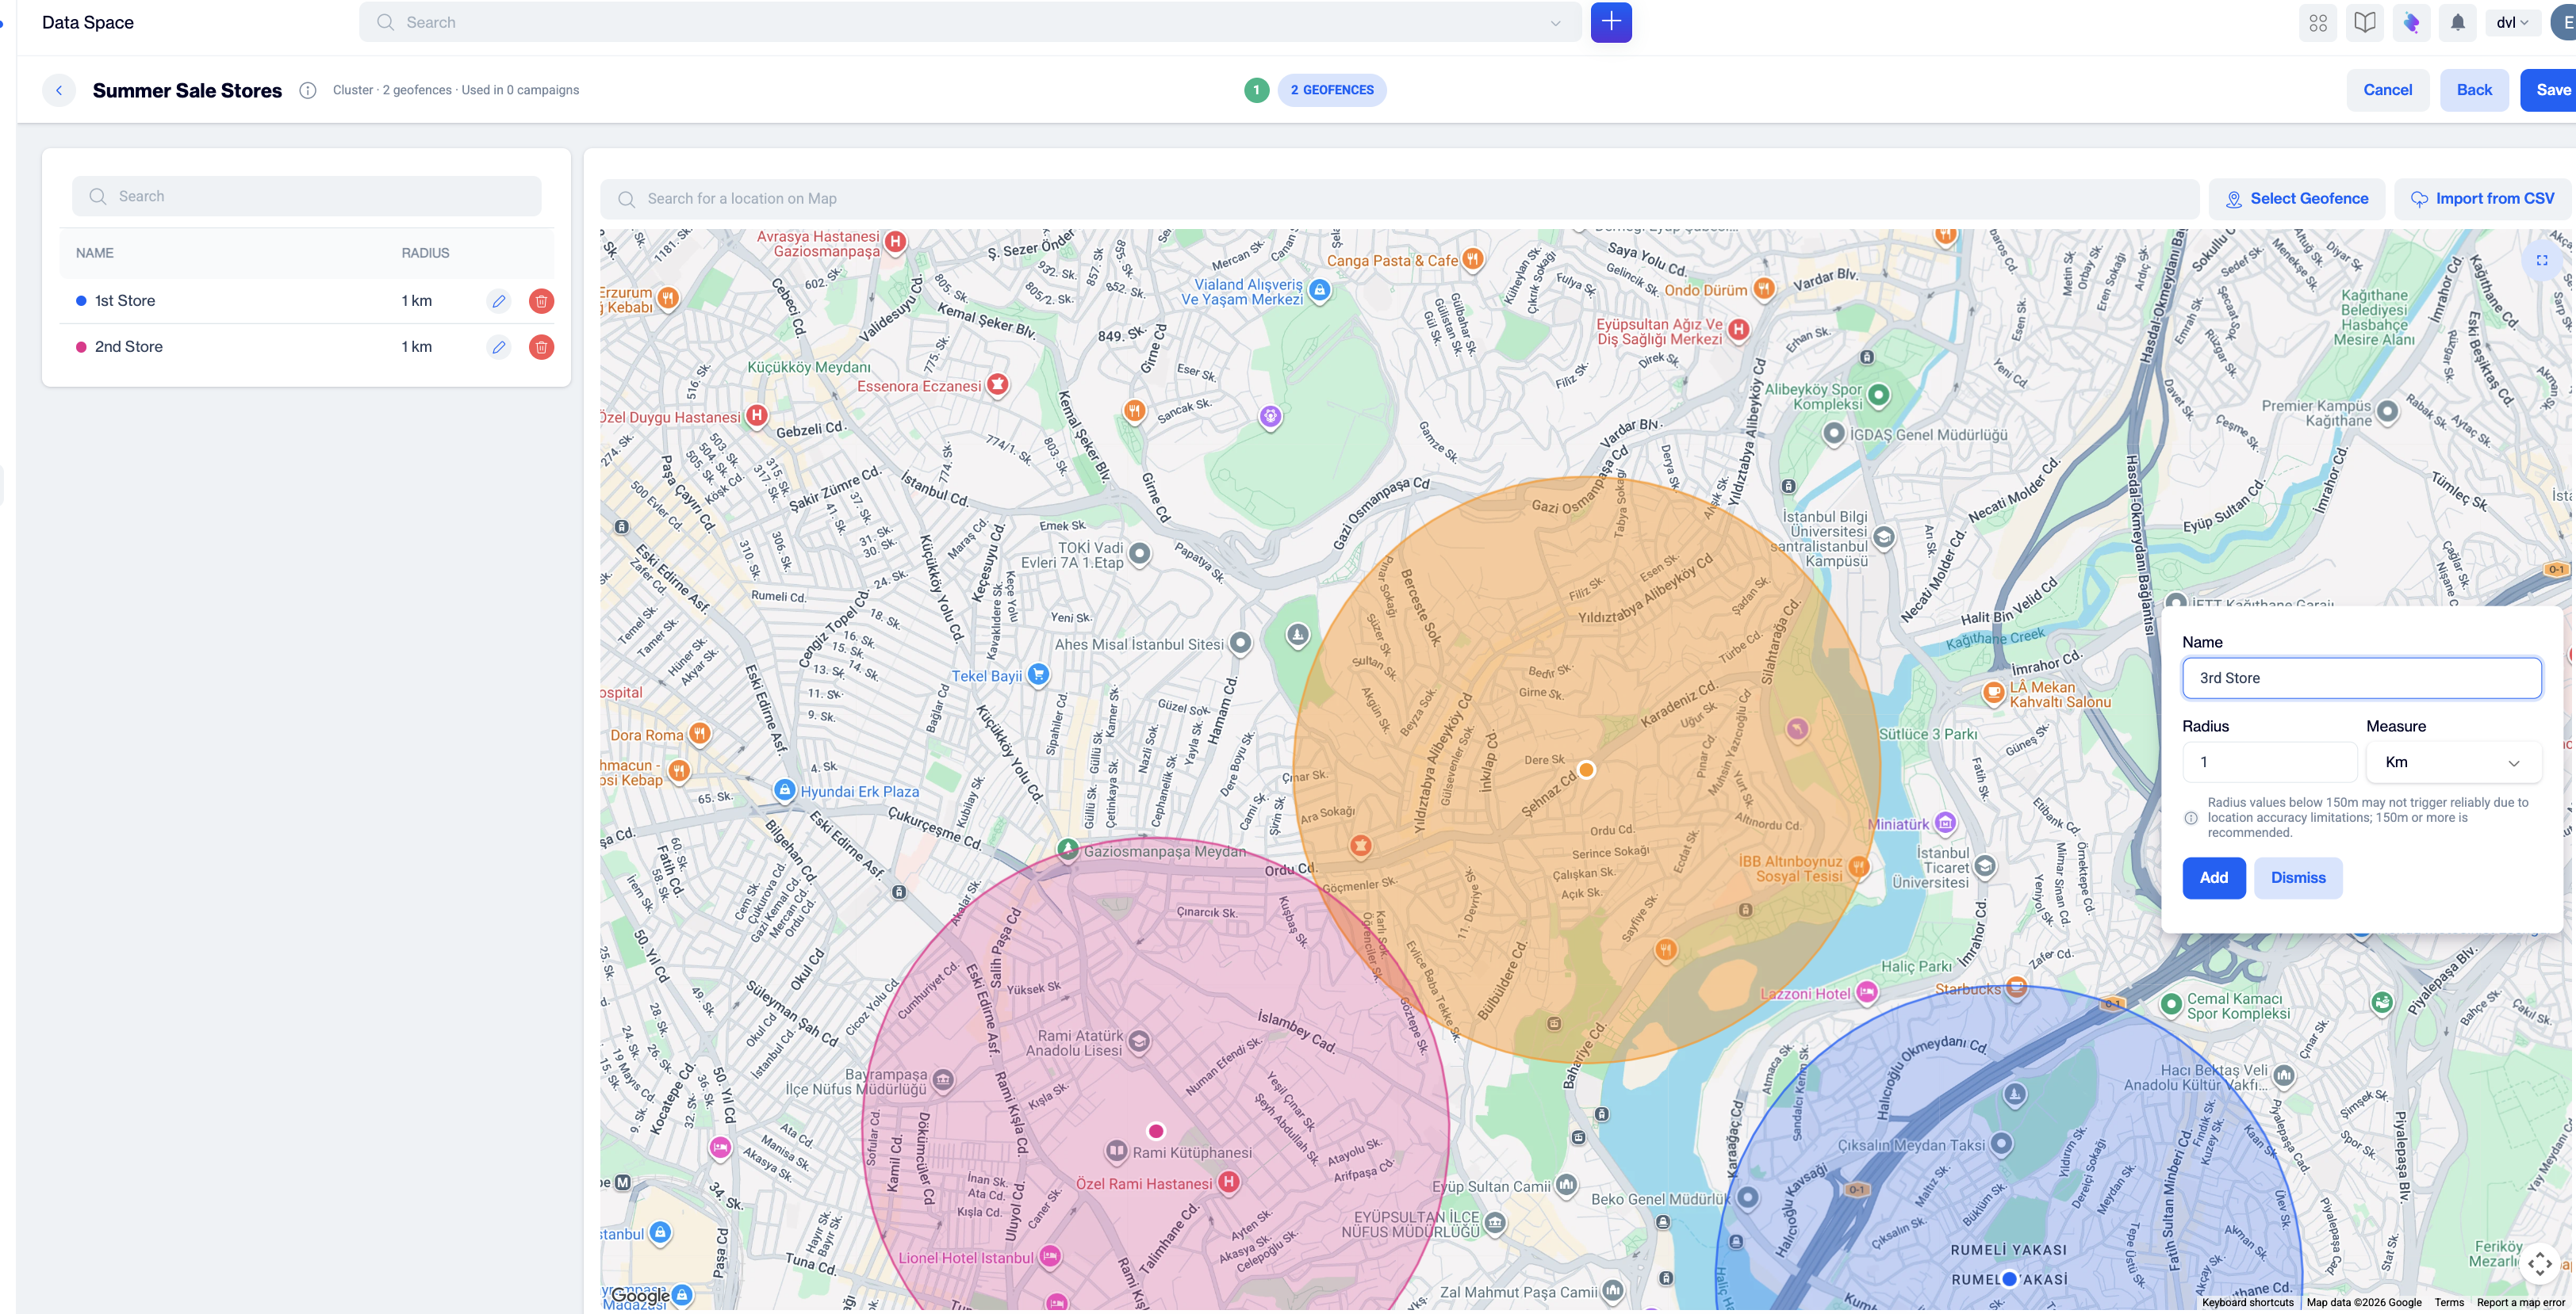Click the Essenora Eczanesi pharmacy pin

997,384
